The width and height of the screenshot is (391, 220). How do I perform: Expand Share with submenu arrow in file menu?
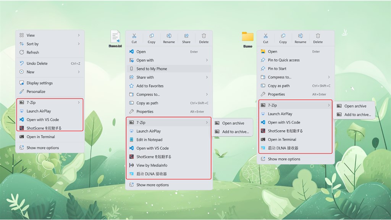[207, 77]
